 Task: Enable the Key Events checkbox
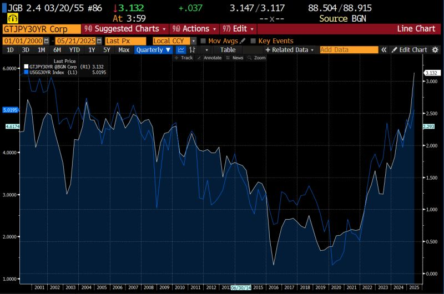coord(253,41)
